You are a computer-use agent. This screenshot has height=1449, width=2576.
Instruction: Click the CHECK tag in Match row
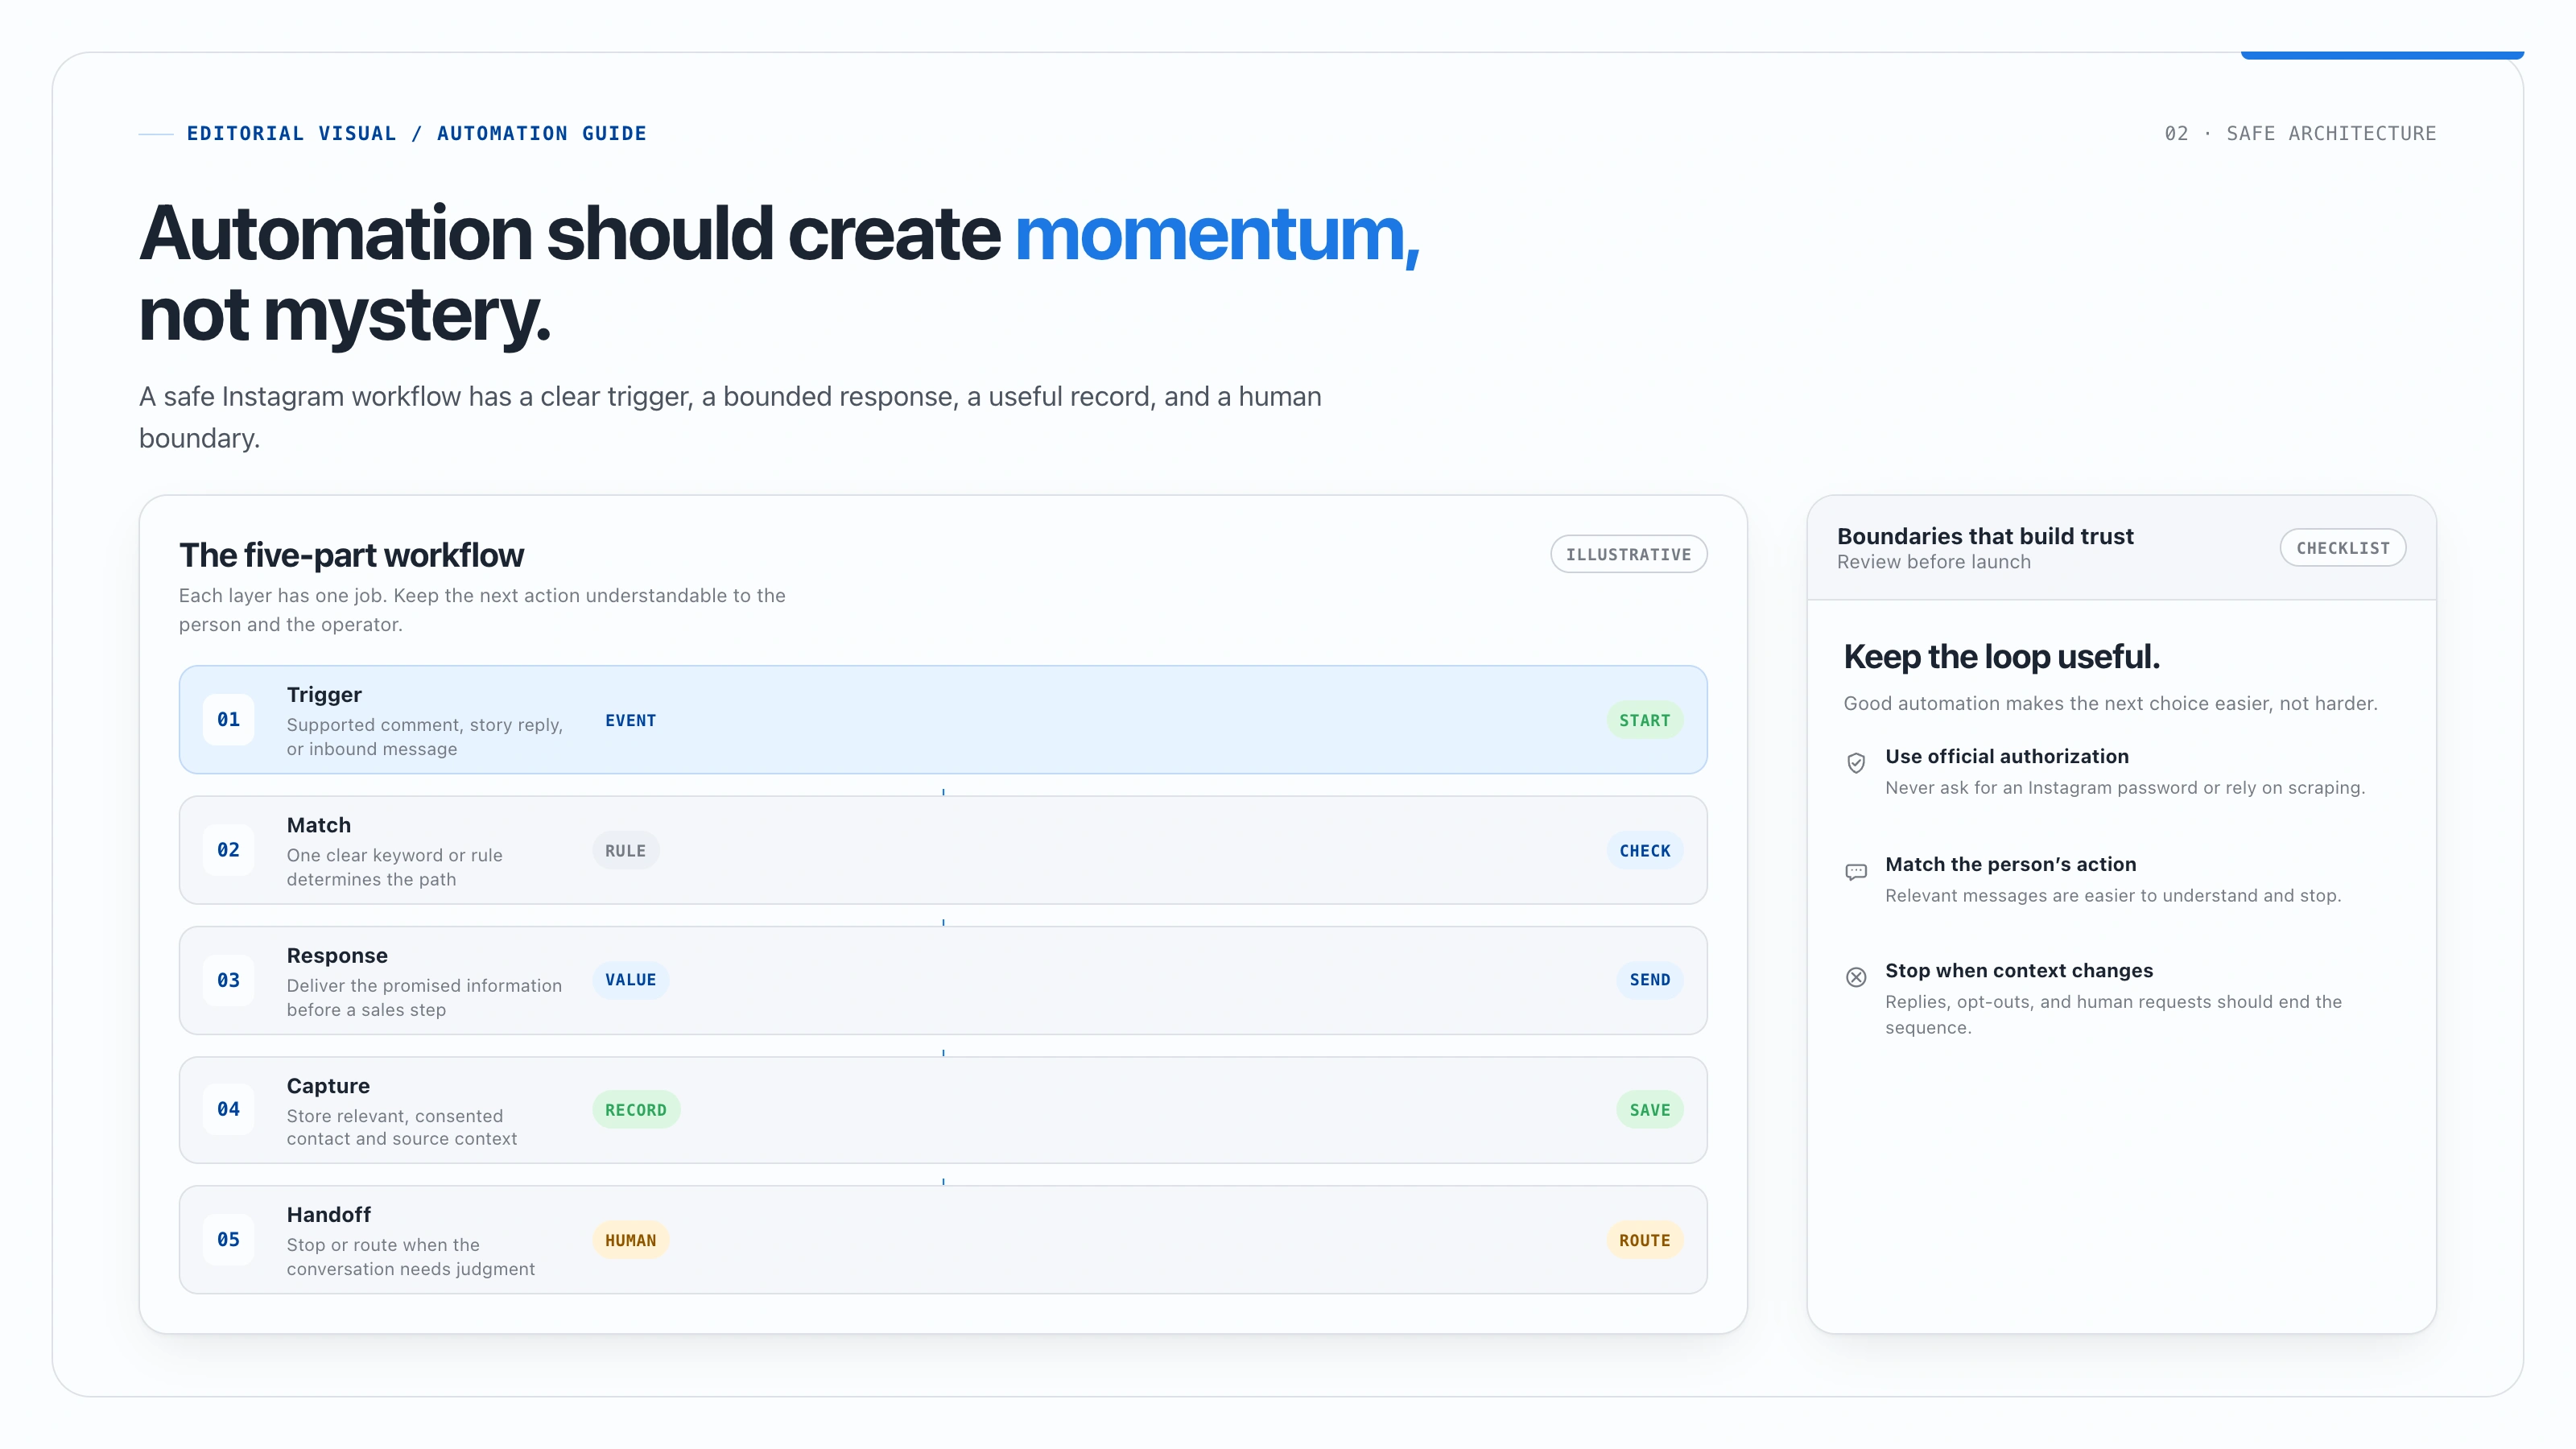coord(1644,851)
